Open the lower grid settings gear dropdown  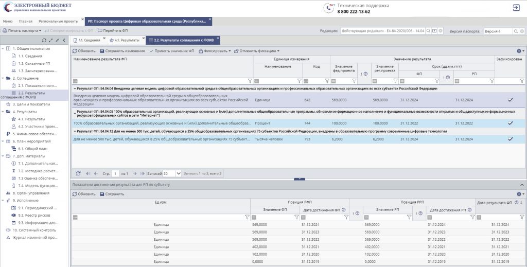coord(520,194)
